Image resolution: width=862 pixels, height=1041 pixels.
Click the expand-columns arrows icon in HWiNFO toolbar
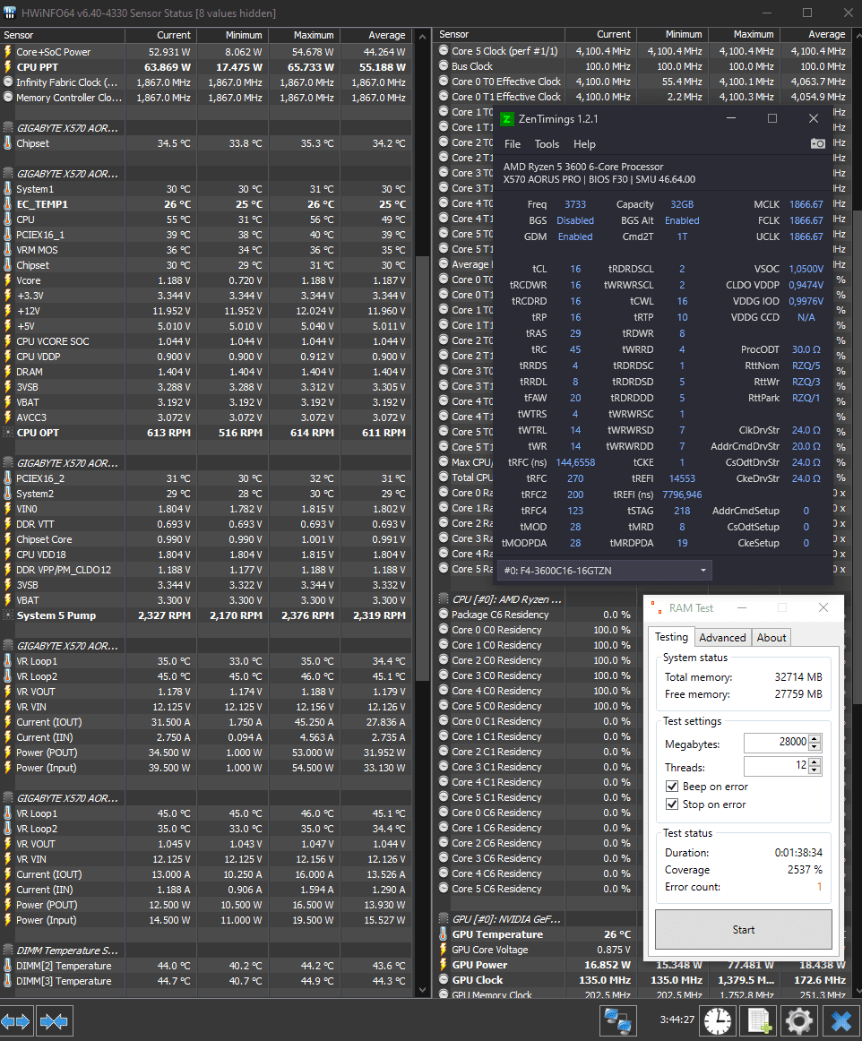16,1021
